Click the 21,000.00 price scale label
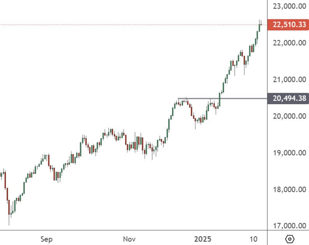This screenshot has width=309, height=245. tap(289, 79)
